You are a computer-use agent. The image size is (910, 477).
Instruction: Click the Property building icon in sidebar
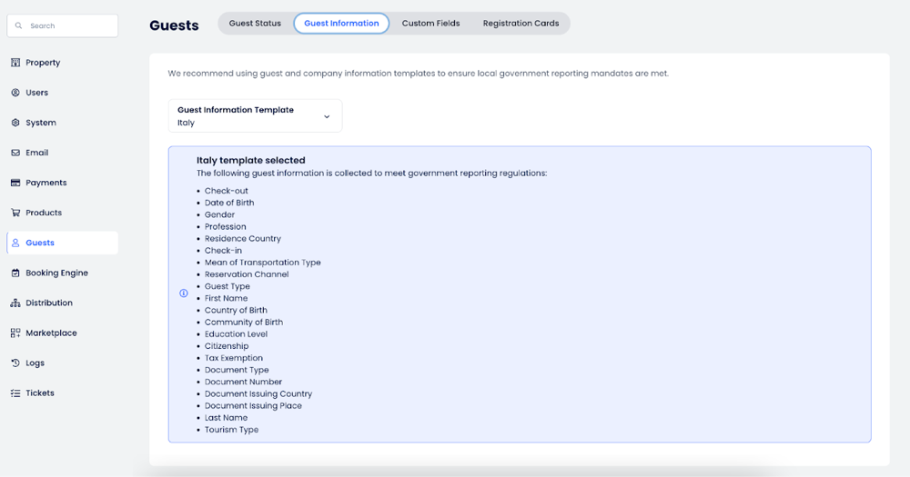pyautogui.click(x=15, y=63)
